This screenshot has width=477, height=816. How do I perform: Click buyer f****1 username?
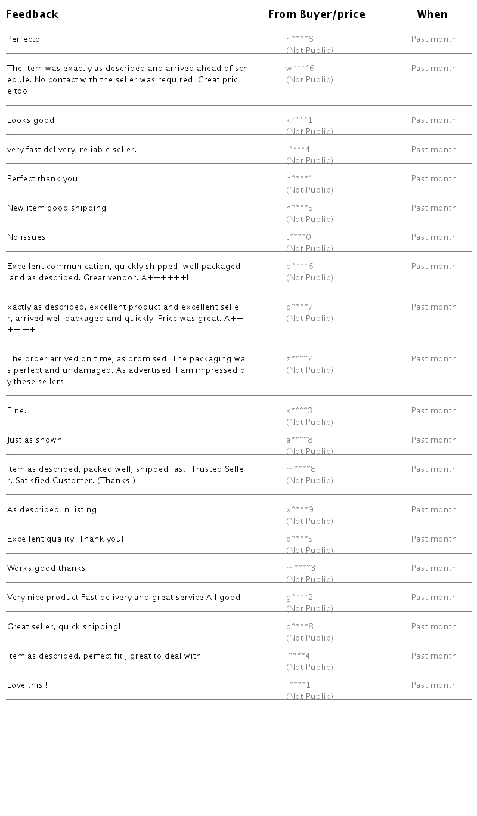[x=298, y=685]
